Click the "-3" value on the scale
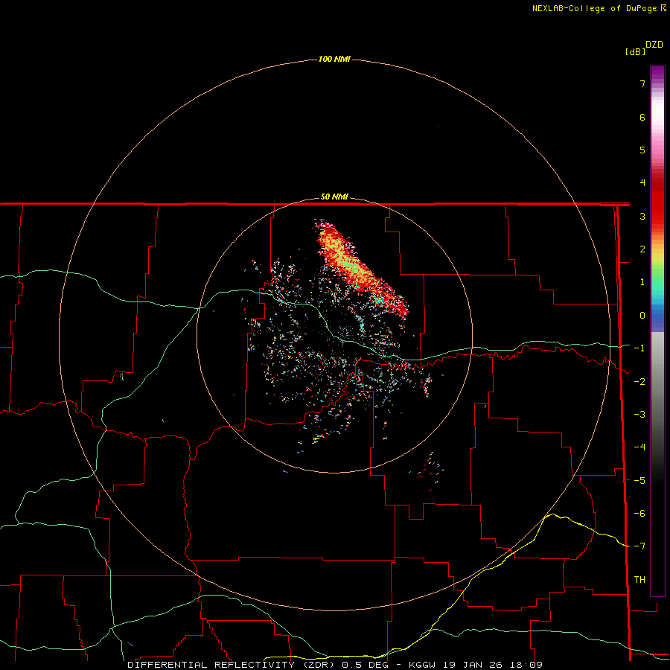Screen dimensions: 670x670 (x=639, y=415)
